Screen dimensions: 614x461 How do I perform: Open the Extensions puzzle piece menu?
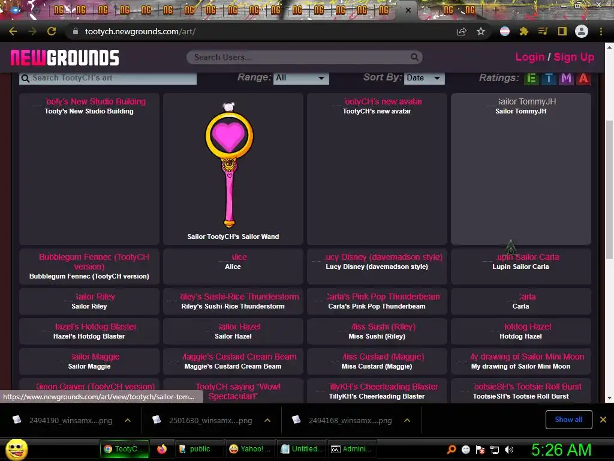point(524,31)
